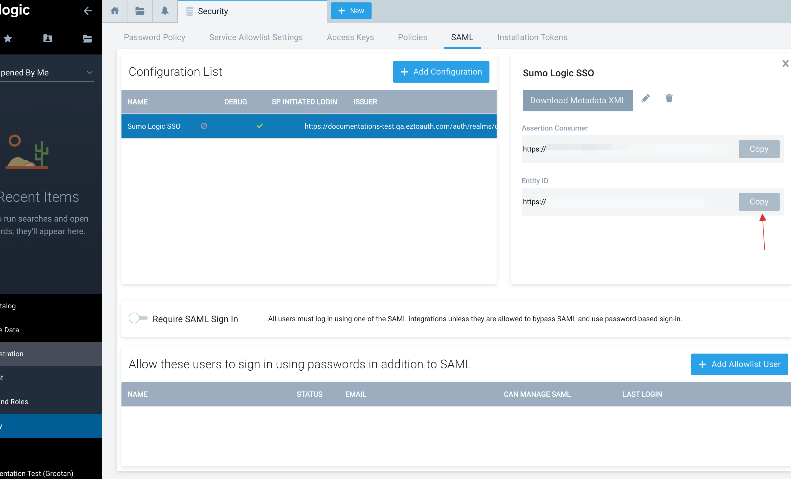This screenshot has height=479, width=791.
Task: Select the Security browser tab
Action: tap(252, 11)
